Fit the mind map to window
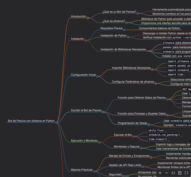 pos(173,173)
